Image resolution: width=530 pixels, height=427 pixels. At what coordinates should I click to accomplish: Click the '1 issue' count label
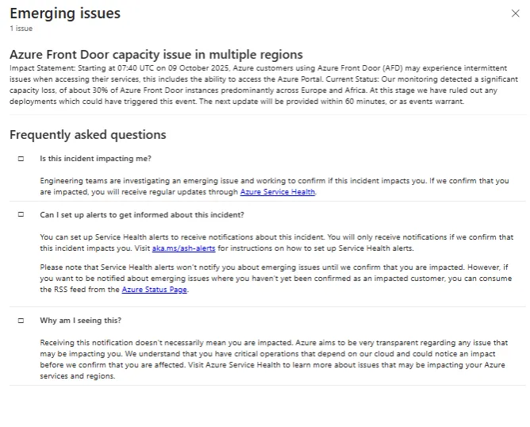click(x=21, y=29)
